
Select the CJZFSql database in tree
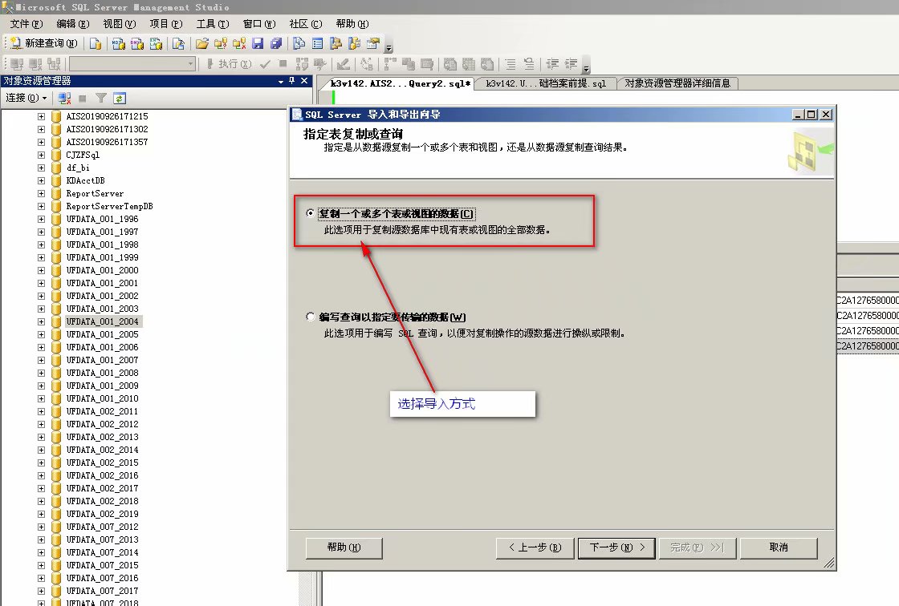[x=83, y=155]
